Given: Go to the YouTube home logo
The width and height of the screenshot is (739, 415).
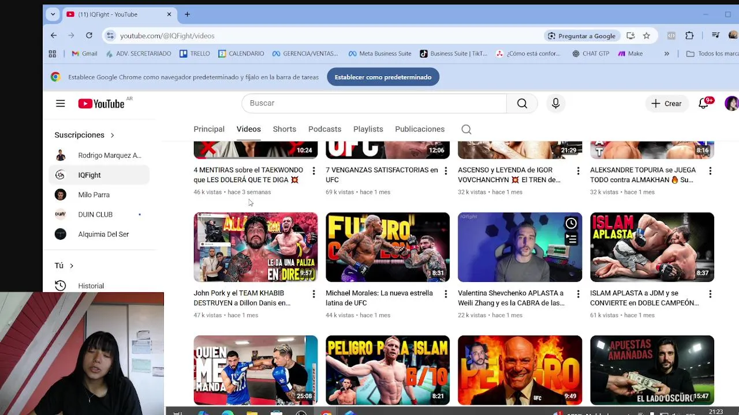Looking at the screenshot, I should [x=101, y=104].
